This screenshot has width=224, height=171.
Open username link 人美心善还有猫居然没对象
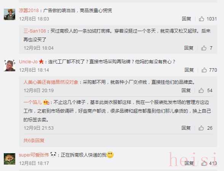coord(51,82)
